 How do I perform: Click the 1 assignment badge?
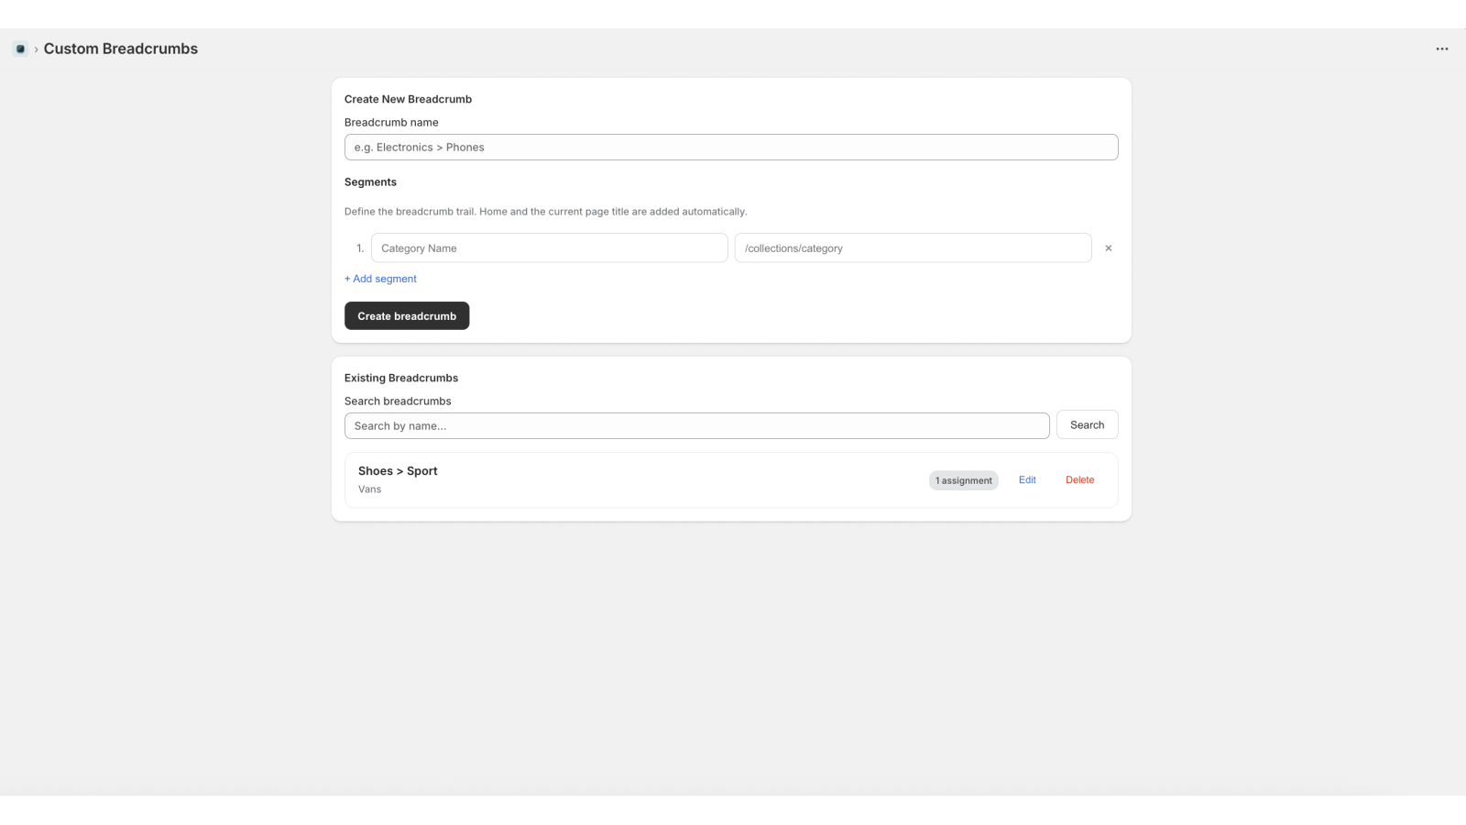(x=963, y=480)
